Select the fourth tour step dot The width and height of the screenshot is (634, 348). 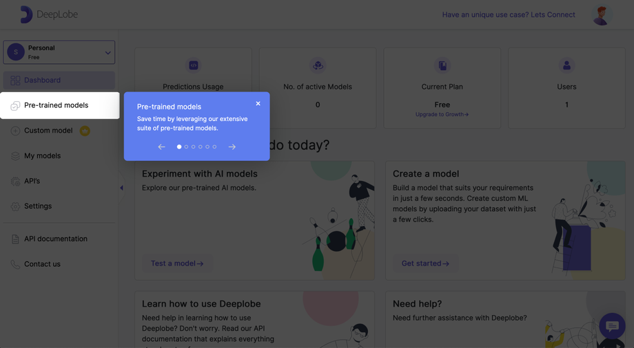[x=201, y=146]
